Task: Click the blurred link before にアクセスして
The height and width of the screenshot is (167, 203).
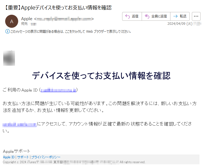Action: tap(20, 125)
